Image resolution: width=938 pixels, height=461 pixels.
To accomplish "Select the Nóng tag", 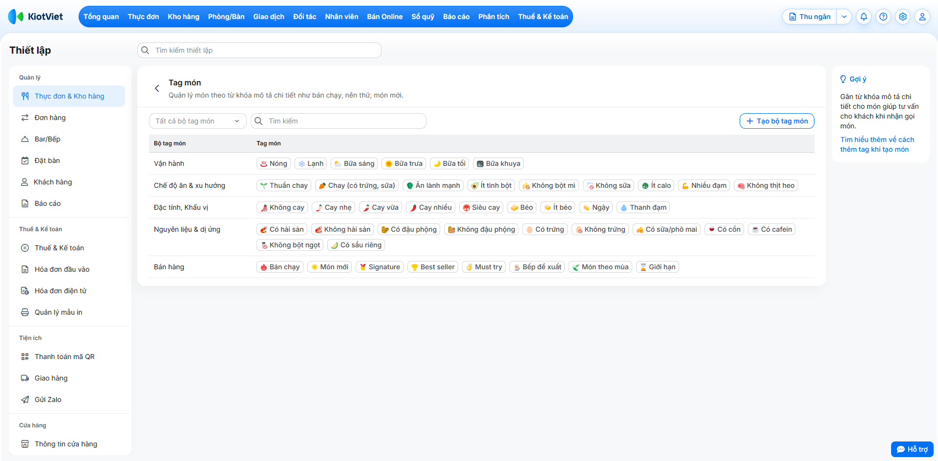I will point(274,163).
